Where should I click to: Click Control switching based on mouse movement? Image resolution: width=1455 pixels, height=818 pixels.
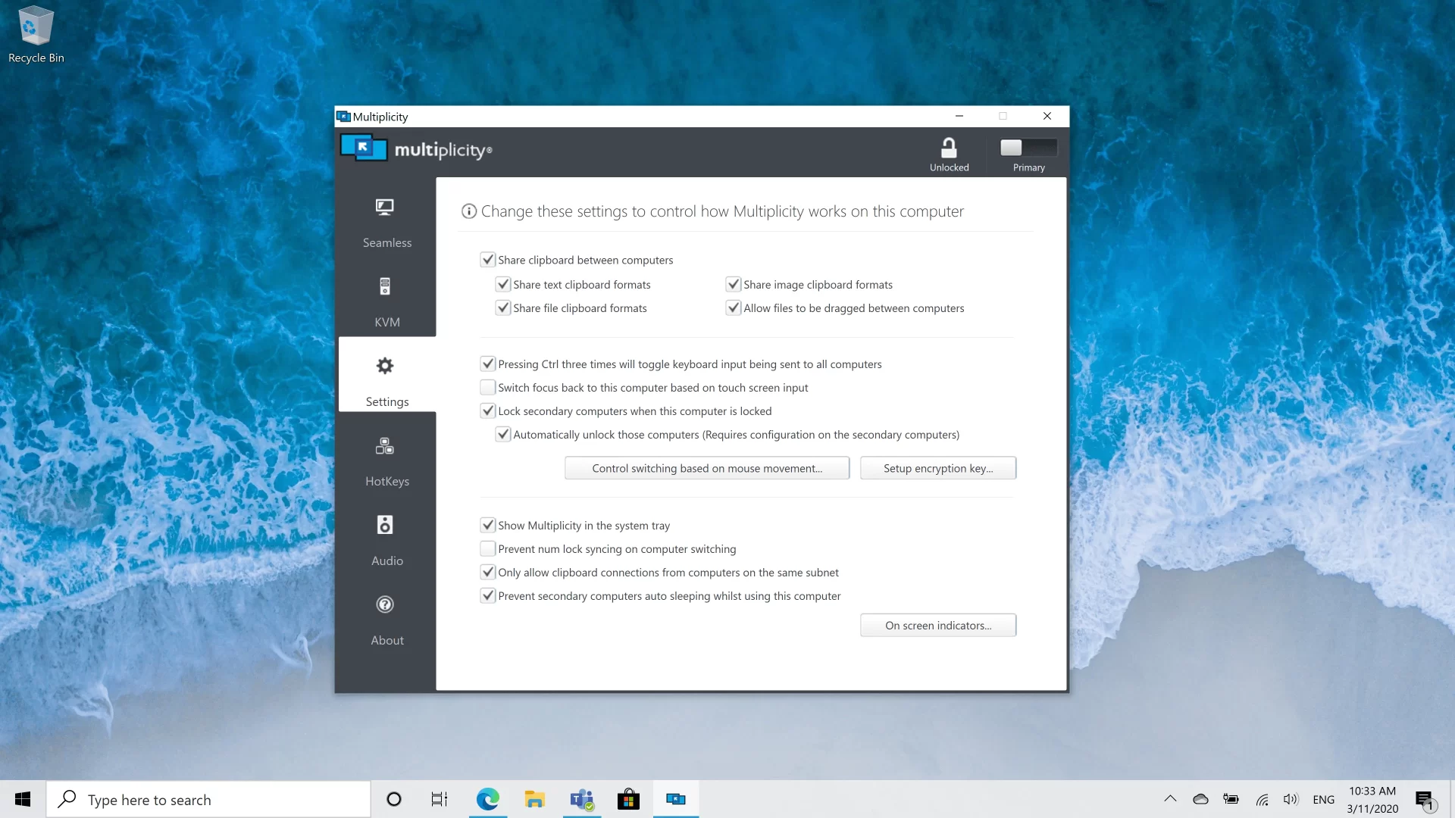pyautogui.click(x=707, y=468)
